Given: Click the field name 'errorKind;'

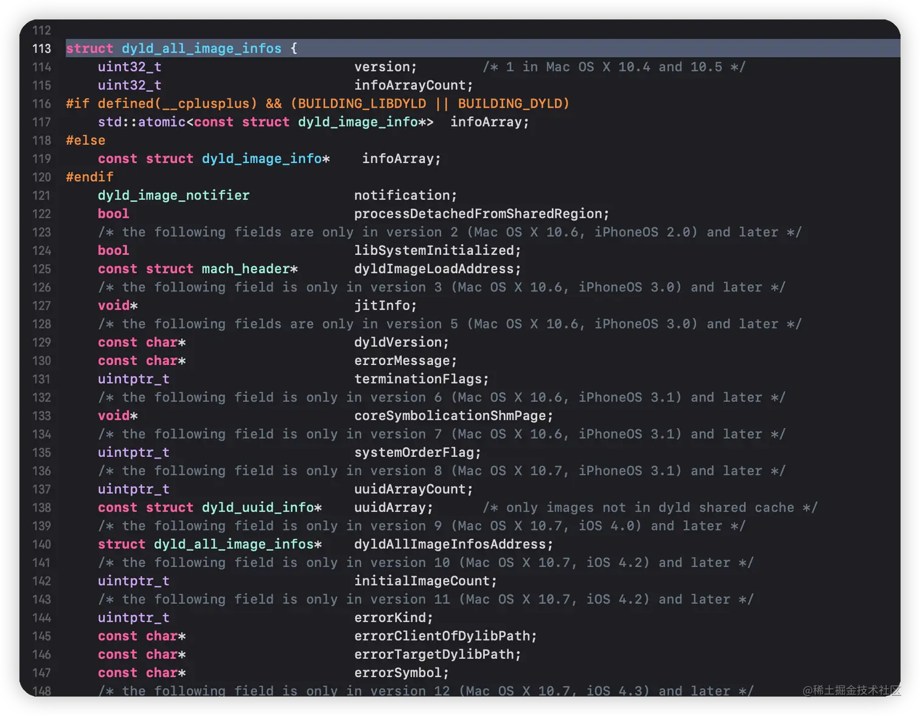Looking at the screenshot, I should 394,618.
